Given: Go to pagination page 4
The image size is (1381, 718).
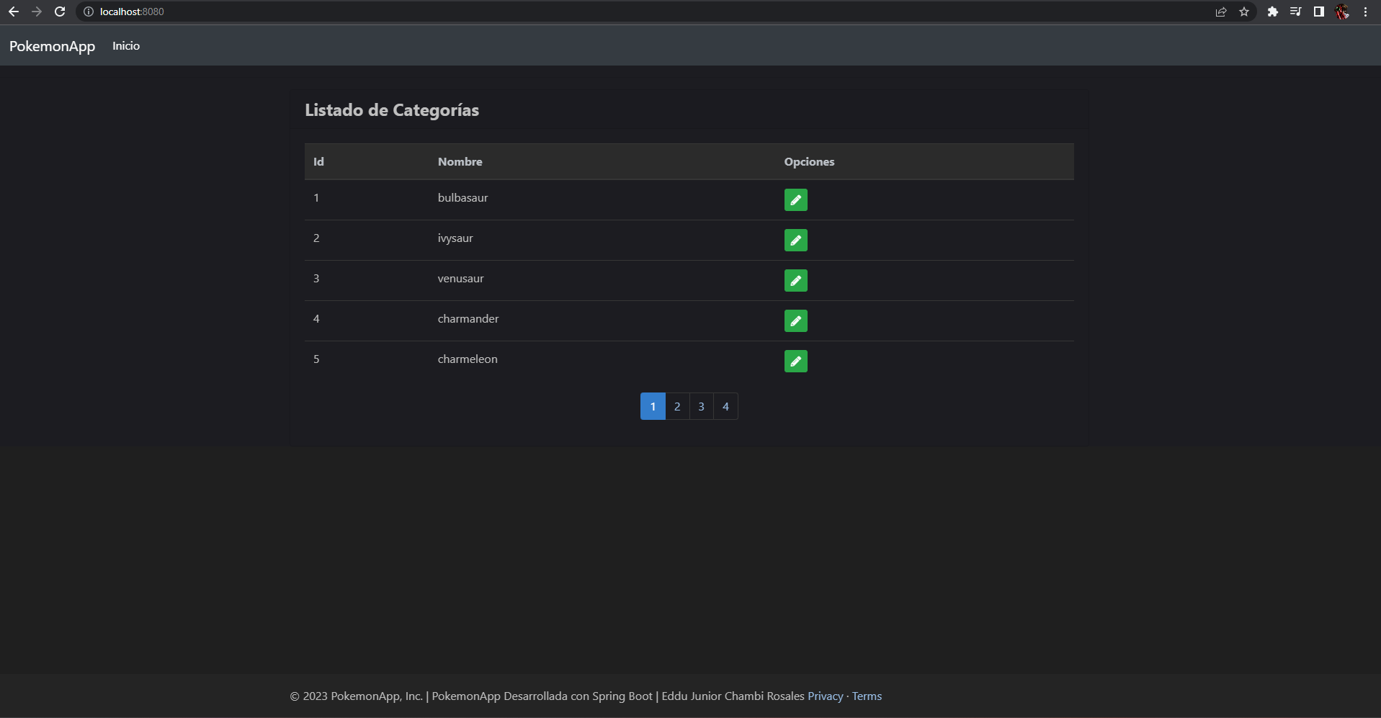Looking at the screenshot, I should (x=725, y=406).
